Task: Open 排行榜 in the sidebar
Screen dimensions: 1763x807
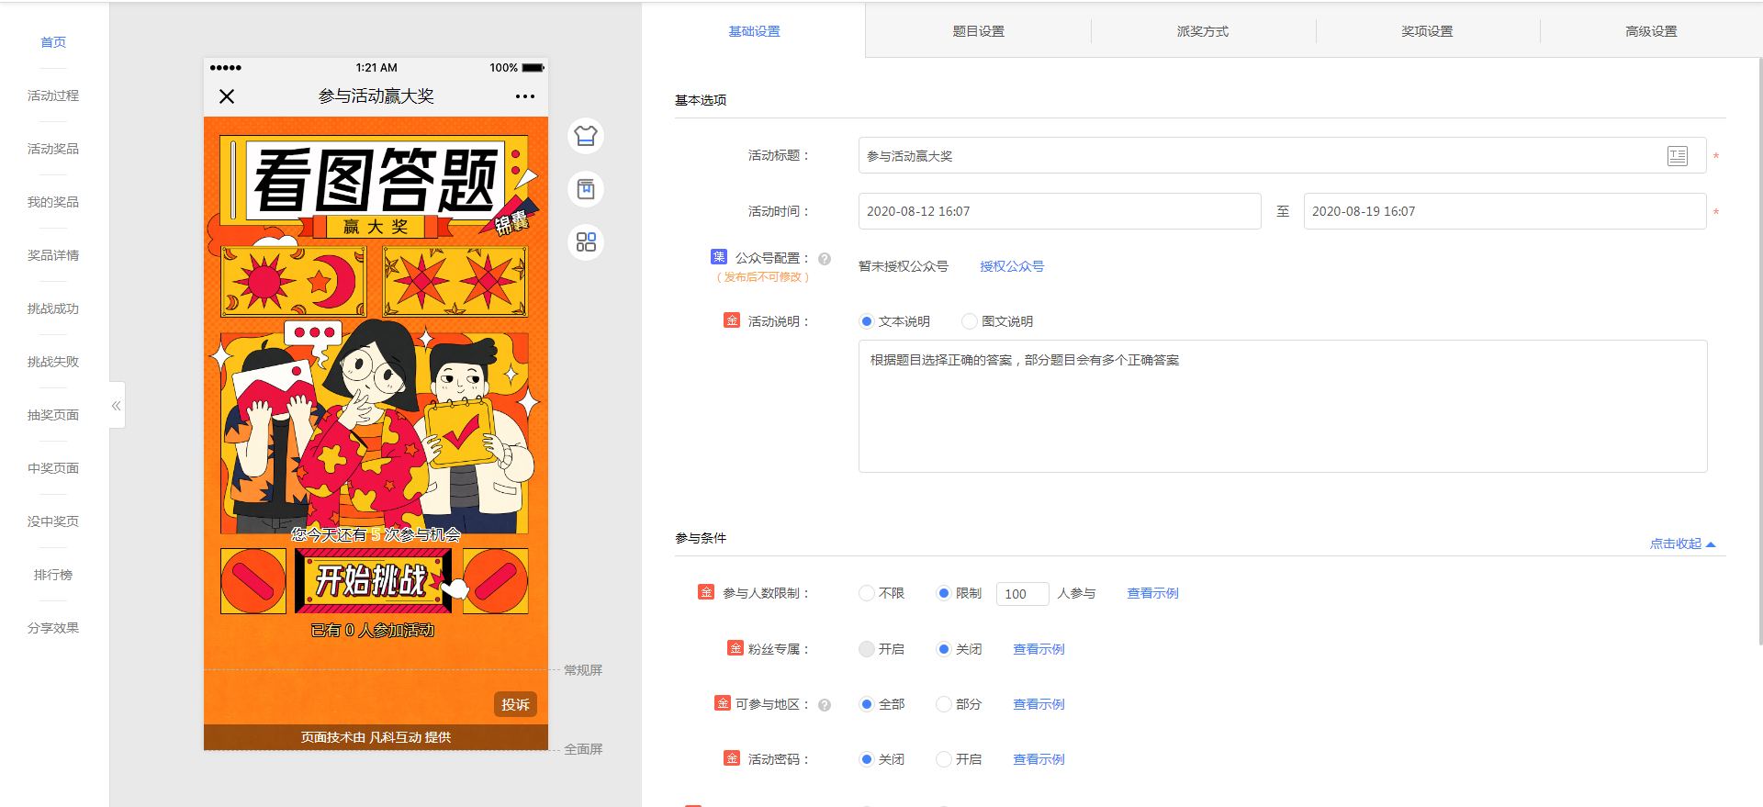Action: point(53,575)
